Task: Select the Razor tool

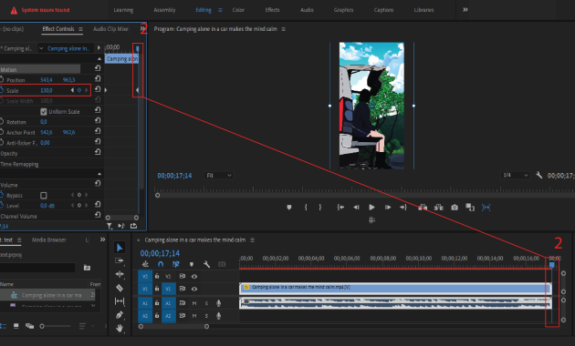Action: (120, 288)
